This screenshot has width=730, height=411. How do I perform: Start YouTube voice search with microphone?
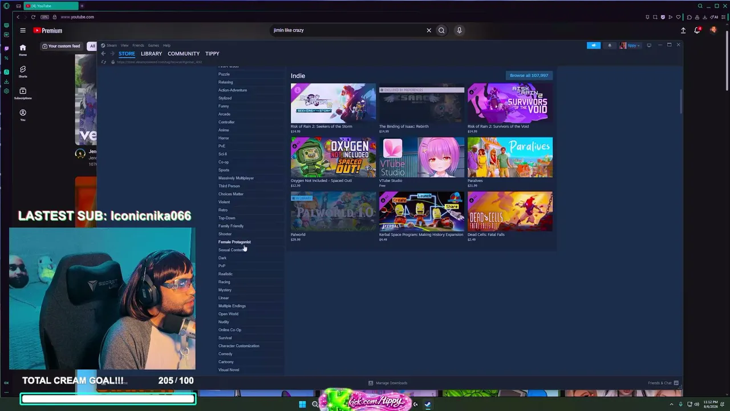tap(459, 30)
